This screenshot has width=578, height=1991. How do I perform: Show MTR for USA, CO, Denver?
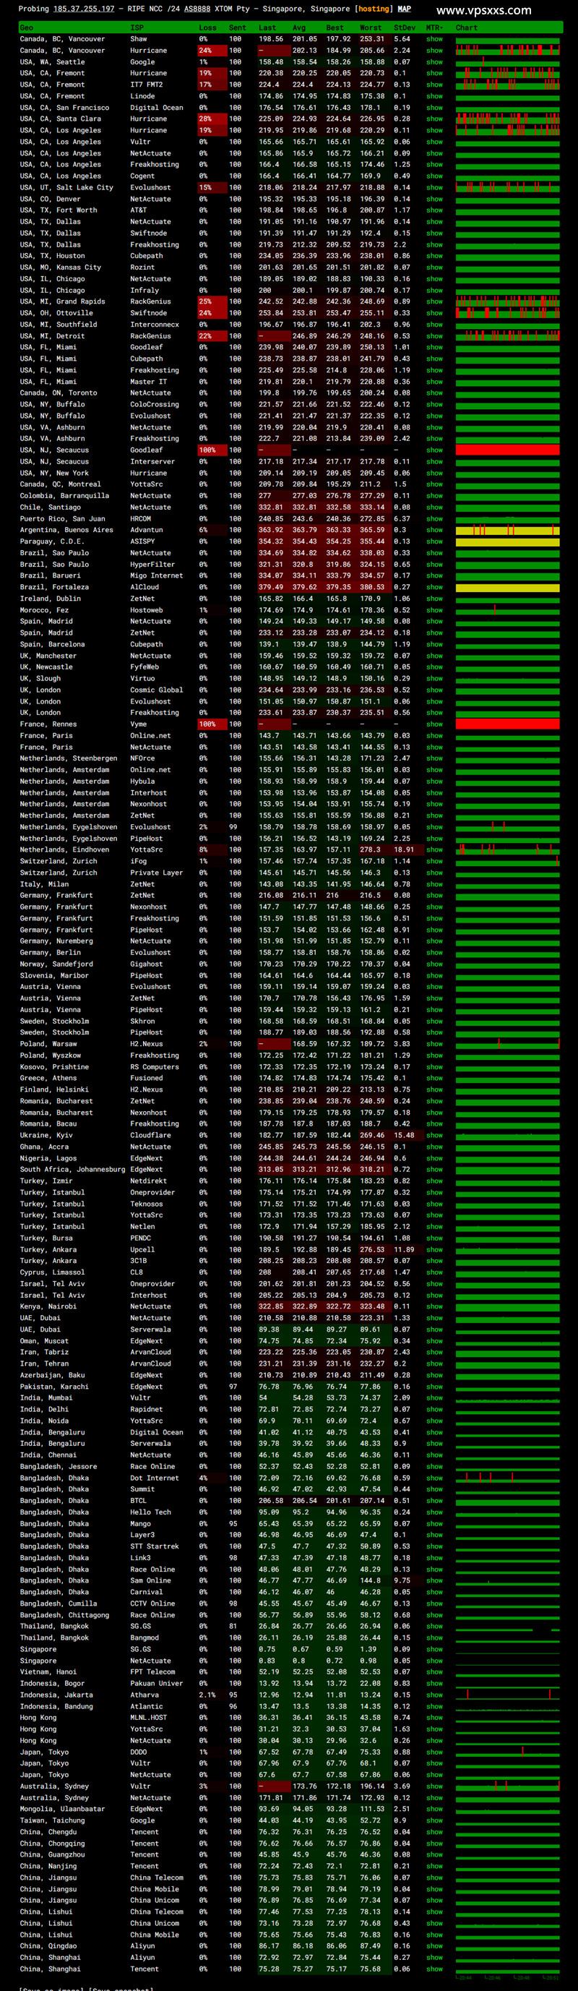pyautogui.click(x=434, y=200)
